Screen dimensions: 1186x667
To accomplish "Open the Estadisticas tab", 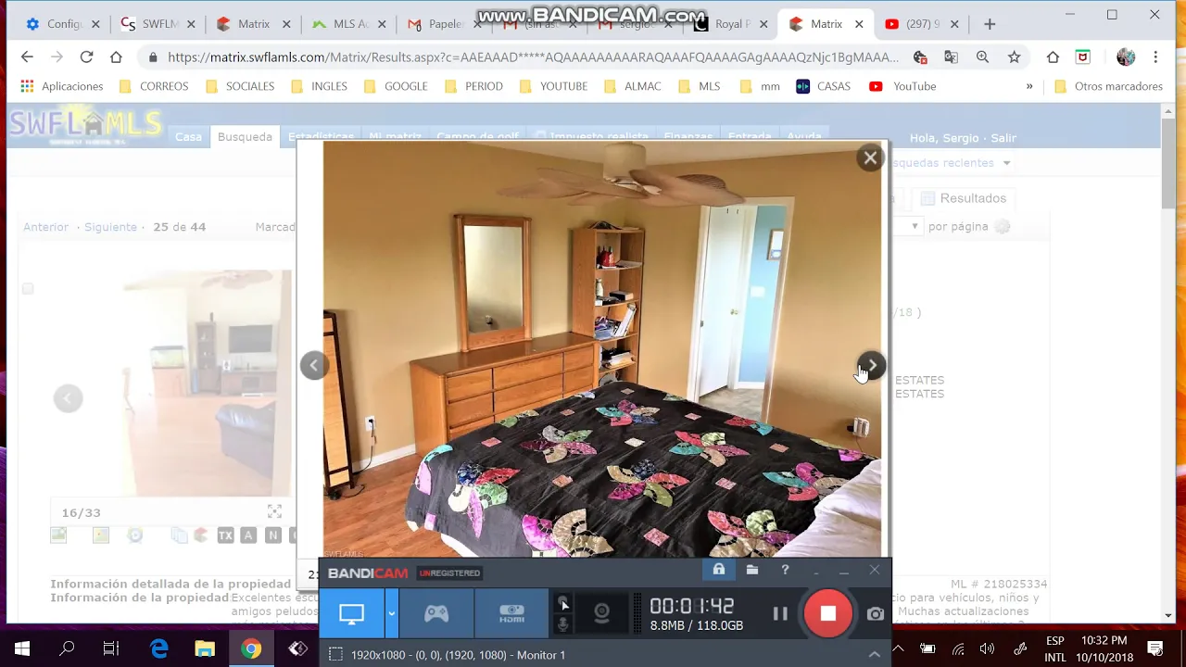I will 321,137.
